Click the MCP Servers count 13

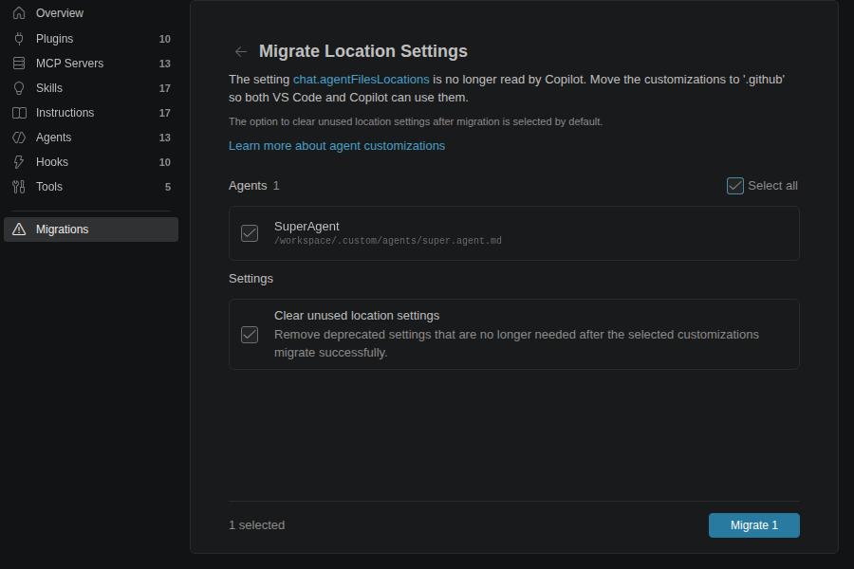click(x=164, y=64)
